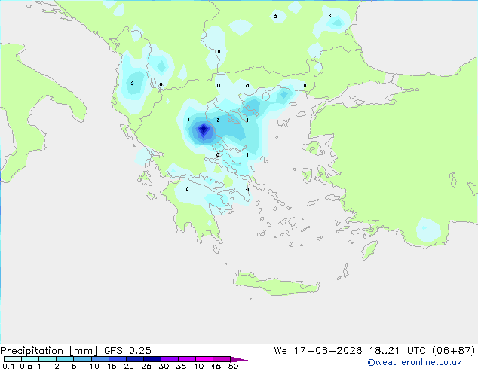Click the 40–45 mm magenta legend swatch
The width and height of the screenshot is (478, 369).
pyautogui.click(x=204, y=359)
